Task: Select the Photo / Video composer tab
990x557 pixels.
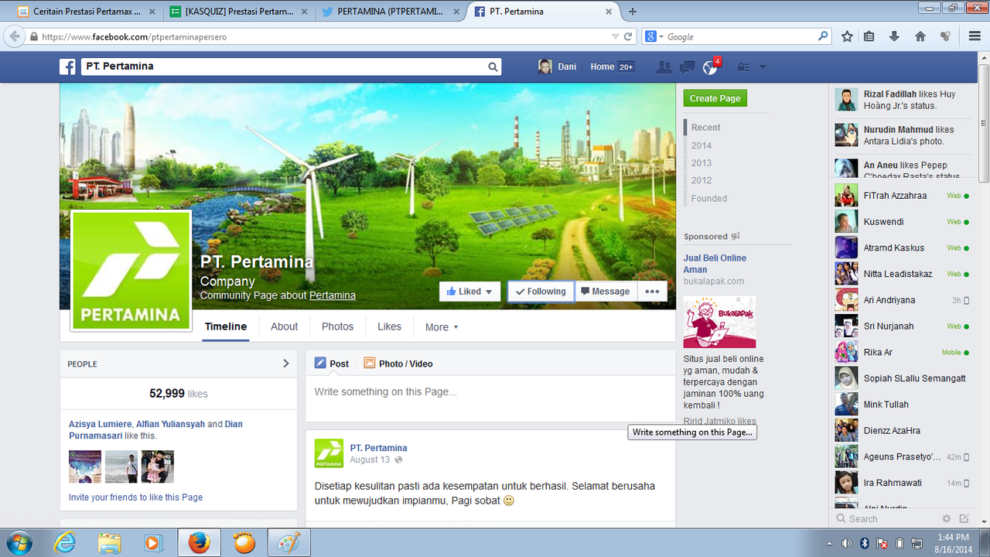Action: click(x=398, y=364)
